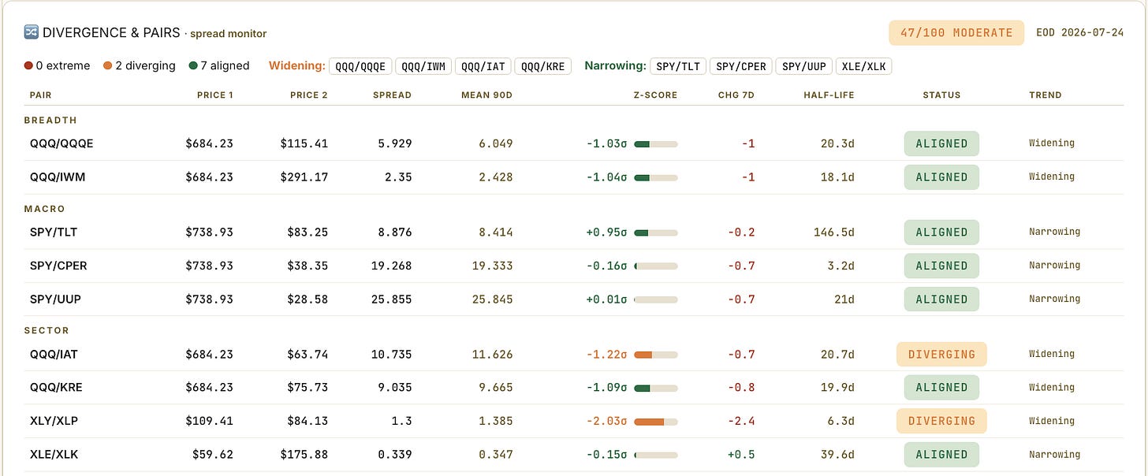Click the ALIGNED badge for QQQ/IWM
This screenshot has height=476, width=1148.
point(941,177)
